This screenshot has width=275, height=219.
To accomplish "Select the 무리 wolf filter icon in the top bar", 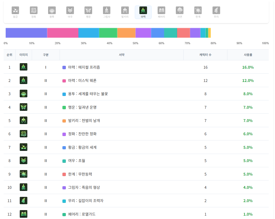I will 216,11.
